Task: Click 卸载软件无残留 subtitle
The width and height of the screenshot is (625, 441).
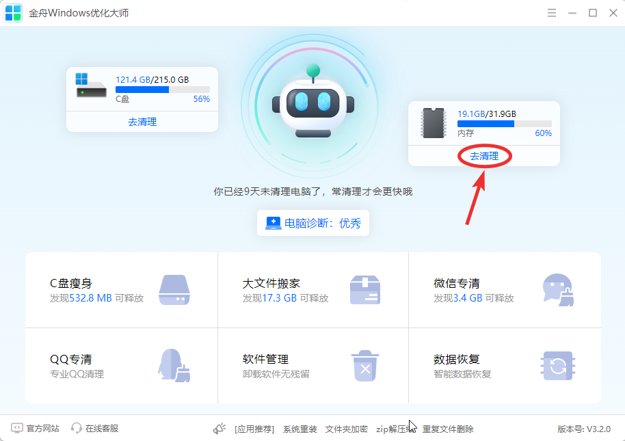Action: (276, 374)
